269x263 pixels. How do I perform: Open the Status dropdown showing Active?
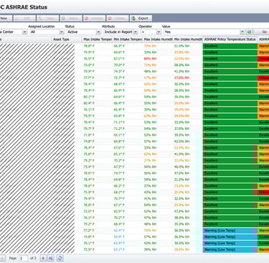(98, 32)
